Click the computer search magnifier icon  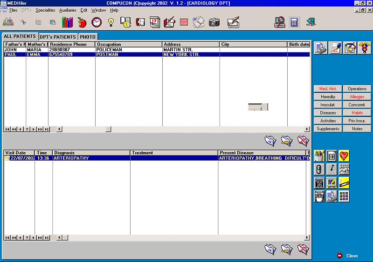[279, 22]
